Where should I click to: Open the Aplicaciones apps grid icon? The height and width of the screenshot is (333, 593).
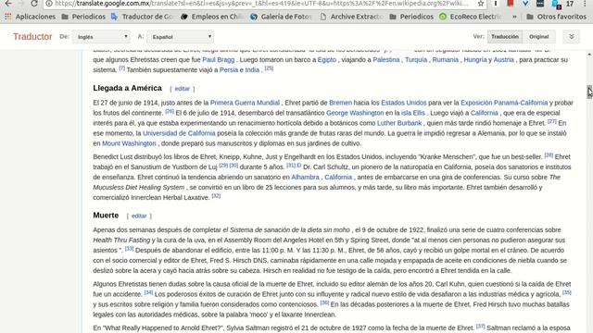pyautogui.click(x=8, y=17)
